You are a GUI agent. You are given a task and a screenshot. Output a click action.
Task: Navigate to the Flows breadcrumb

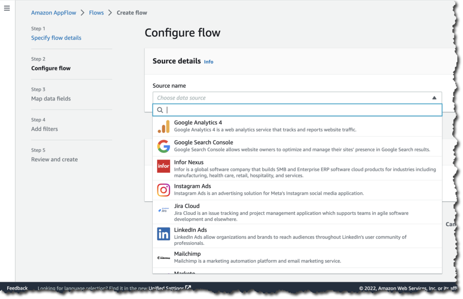click(96, 13)
